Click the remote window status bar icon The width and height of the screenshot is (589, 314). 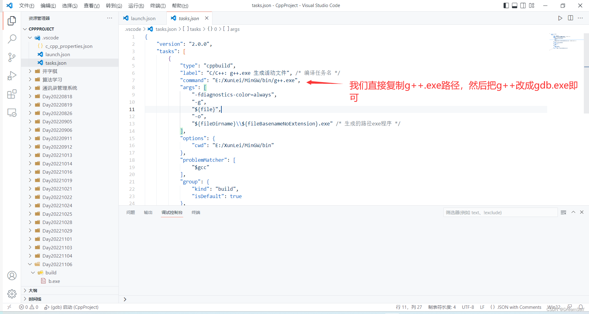pos(9,307)
